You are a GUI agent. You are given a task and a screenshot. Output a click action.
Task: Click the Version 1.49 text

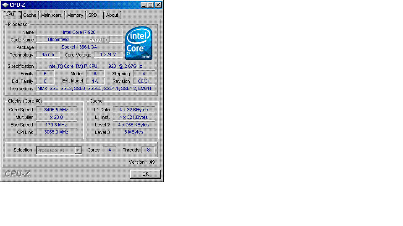[141, 162]
